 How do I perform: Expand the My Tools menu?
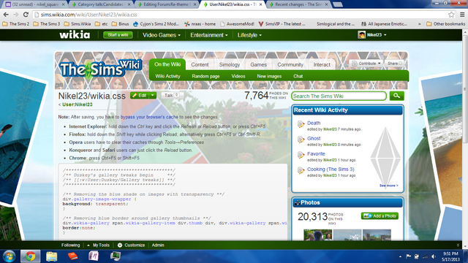[x=99, y=245]
